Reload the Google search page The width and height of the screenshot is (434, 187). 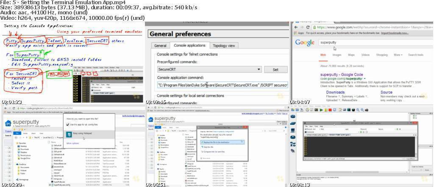[x=308, y=27]
